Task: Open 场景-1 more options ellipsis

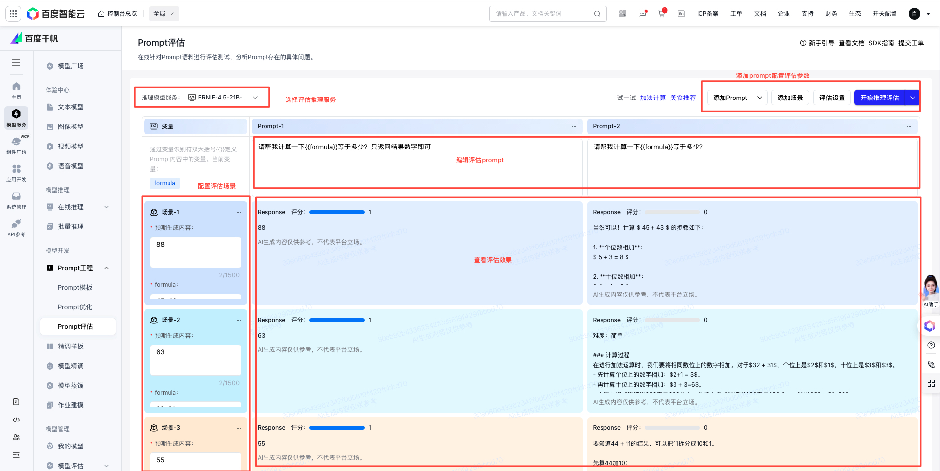Action: 239,212
